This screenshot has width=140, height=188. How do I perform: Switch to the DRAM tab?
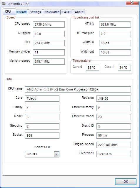(x=22, y=12)
